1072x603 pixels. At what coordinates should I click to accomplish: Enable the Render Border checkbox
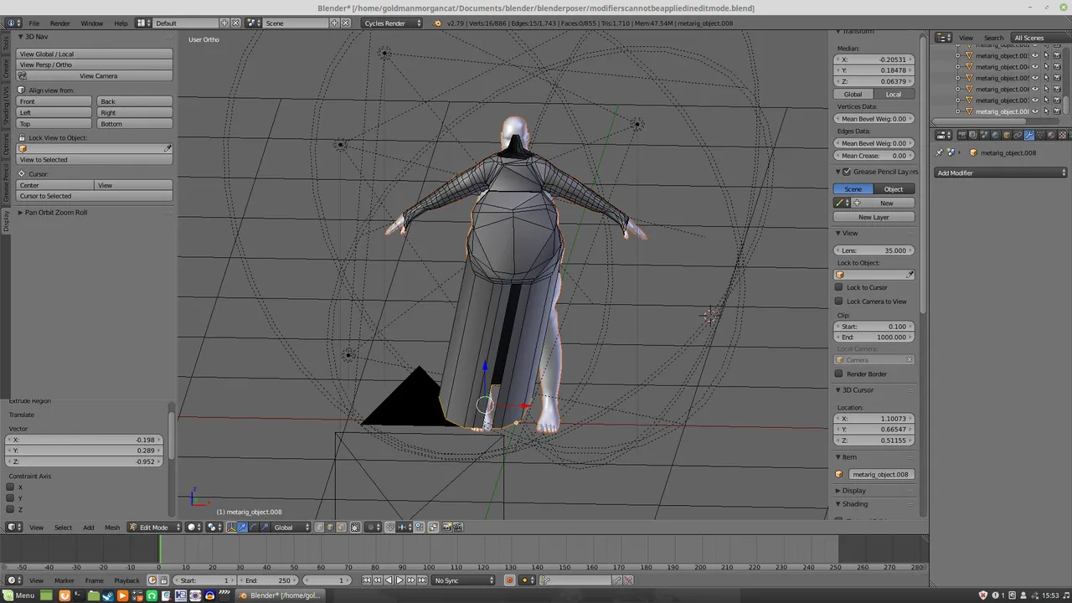pos(839,374)
